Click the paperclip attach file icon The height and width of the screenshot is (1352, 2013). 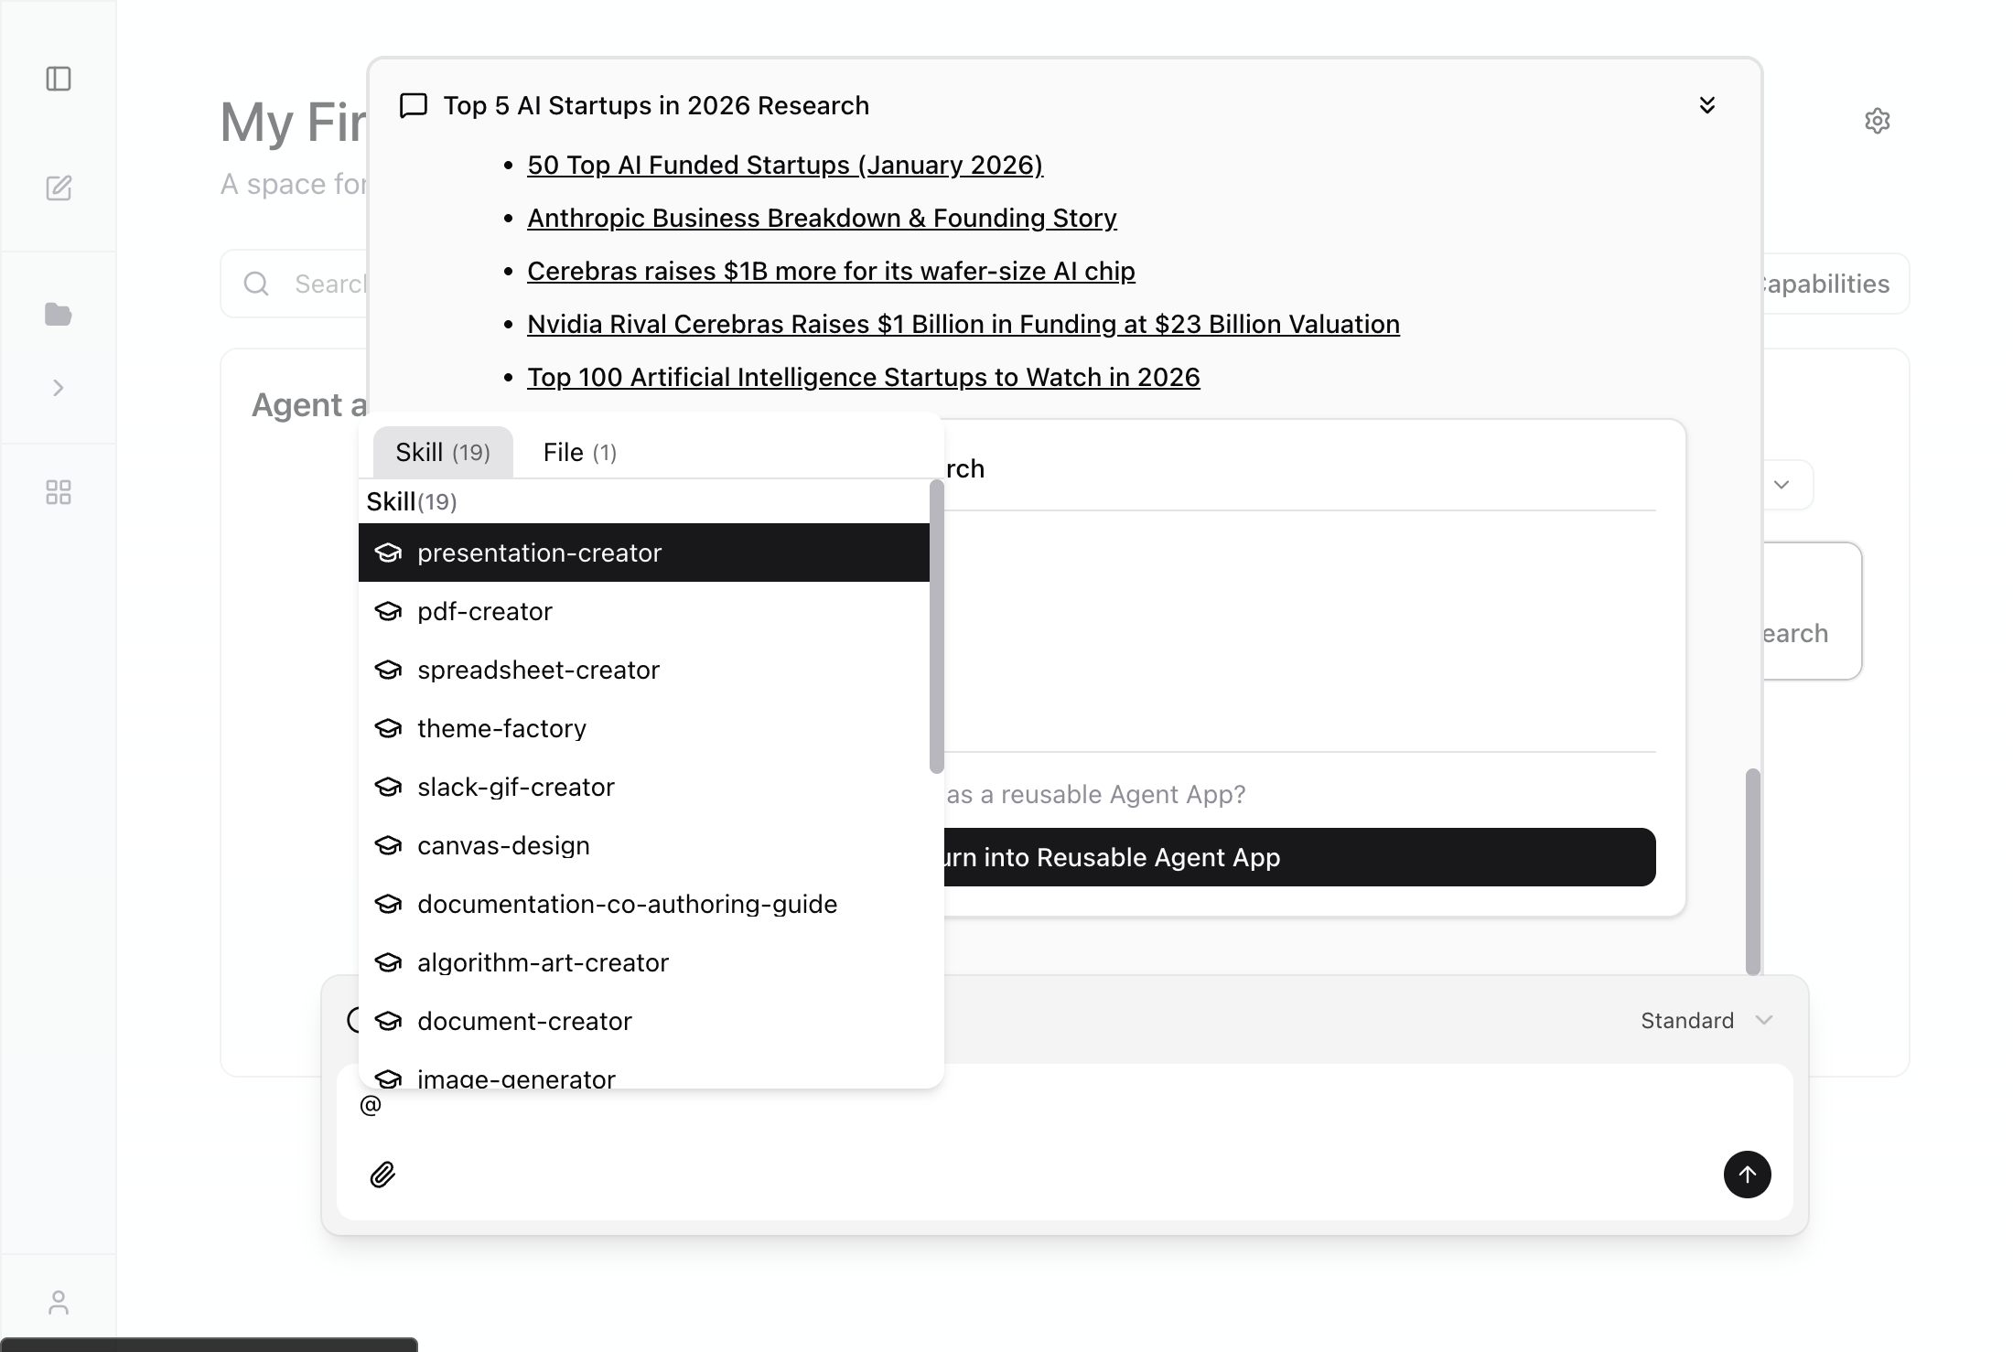[382, 1175]
